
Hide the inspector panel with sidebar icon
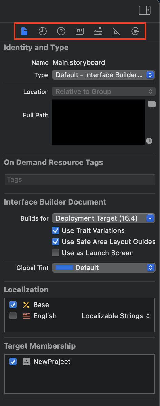pos(145,10)
